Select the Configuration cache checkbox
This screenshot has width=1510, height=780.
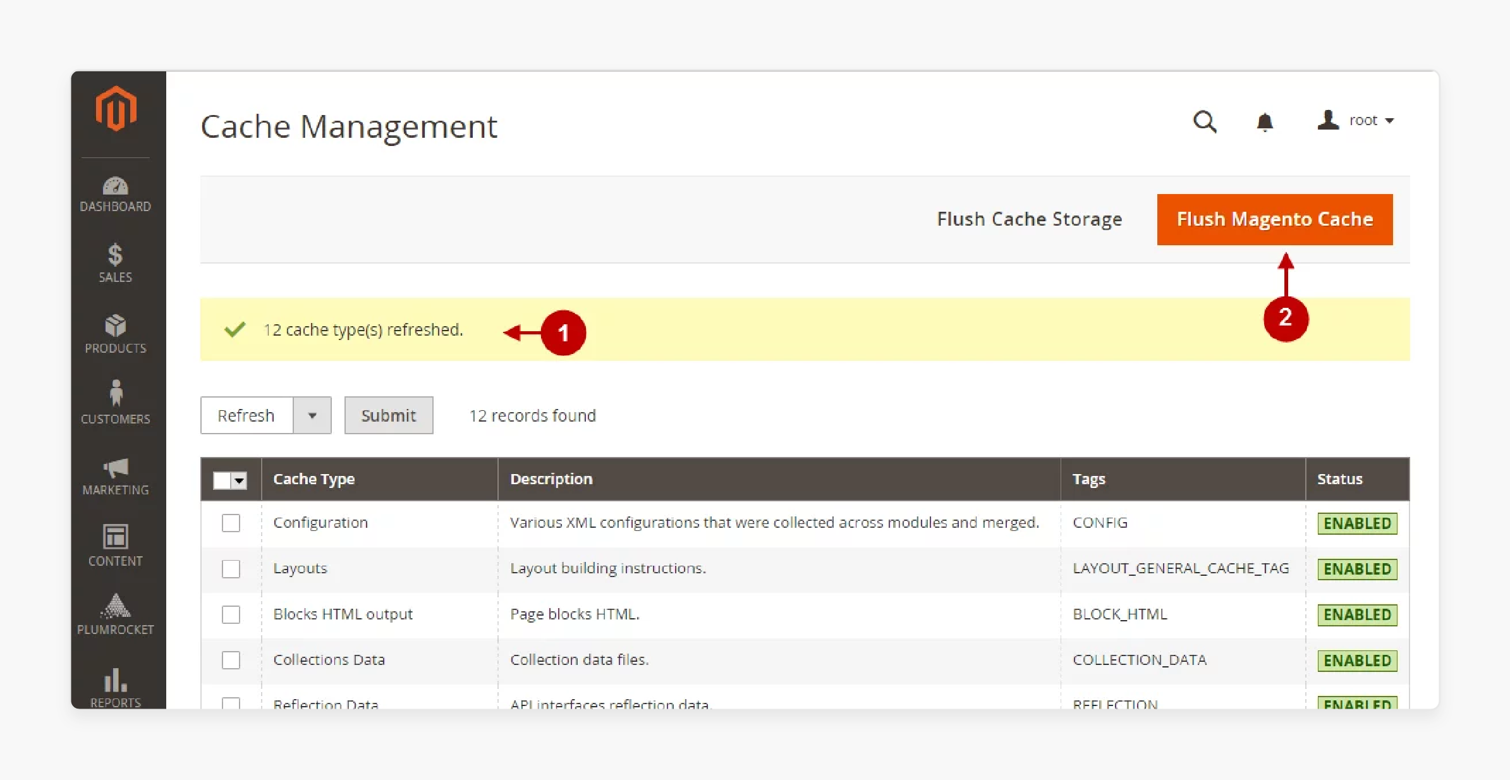click(x=231, y=523)
